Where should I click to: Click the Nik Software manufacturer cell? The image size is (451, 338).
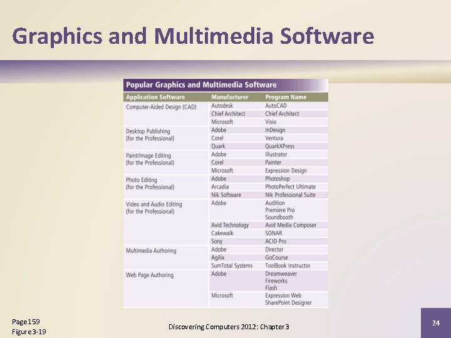click(226, 195)
